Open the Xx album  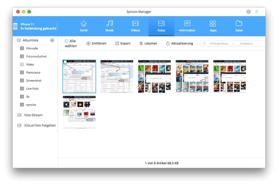28,97
